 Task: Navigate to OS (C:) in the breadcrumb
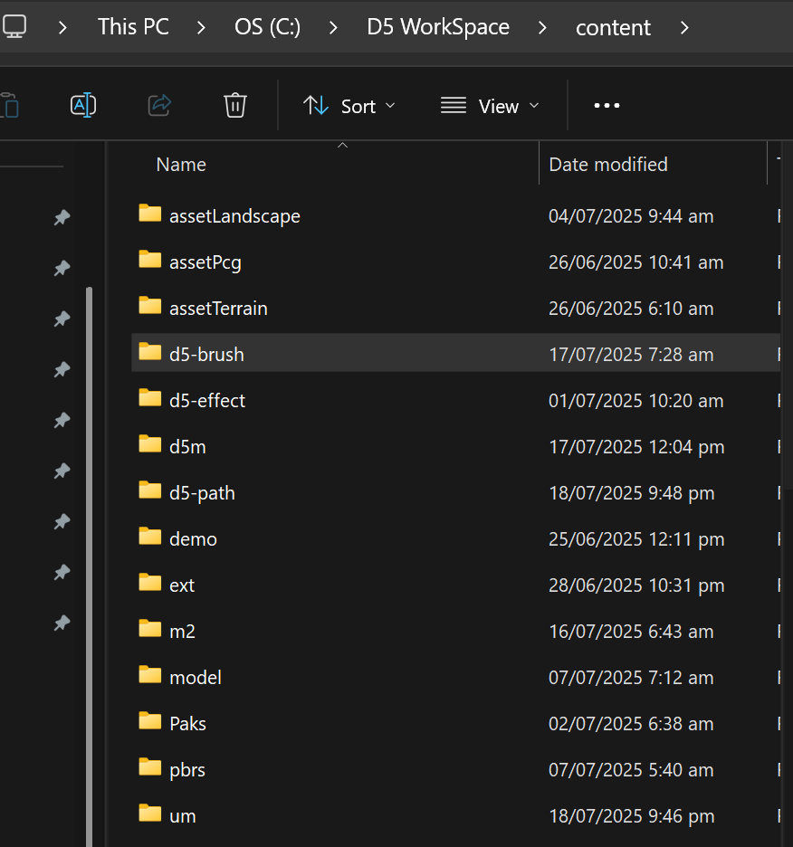(x=268, y=27)
